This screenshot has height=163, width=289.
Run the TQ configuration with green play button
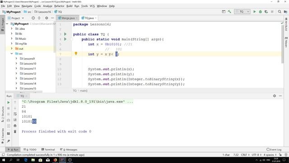(255, 12)
